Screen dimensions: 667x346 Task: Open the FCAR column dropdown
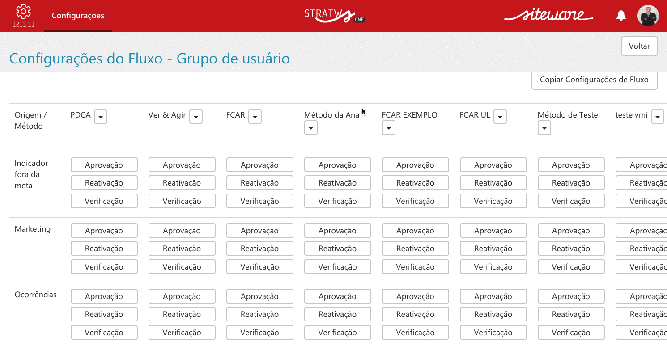tap(255, 117)
